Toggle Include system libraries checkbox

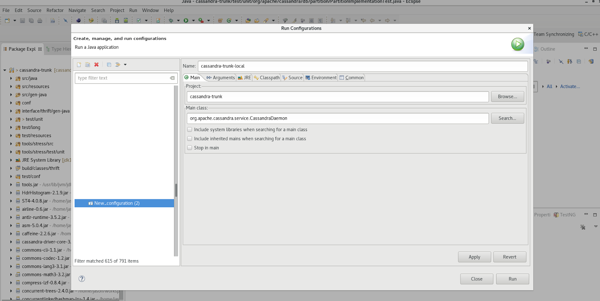(190, 130)
